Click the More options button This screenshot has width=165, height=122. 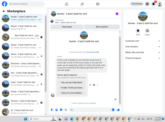102,27
